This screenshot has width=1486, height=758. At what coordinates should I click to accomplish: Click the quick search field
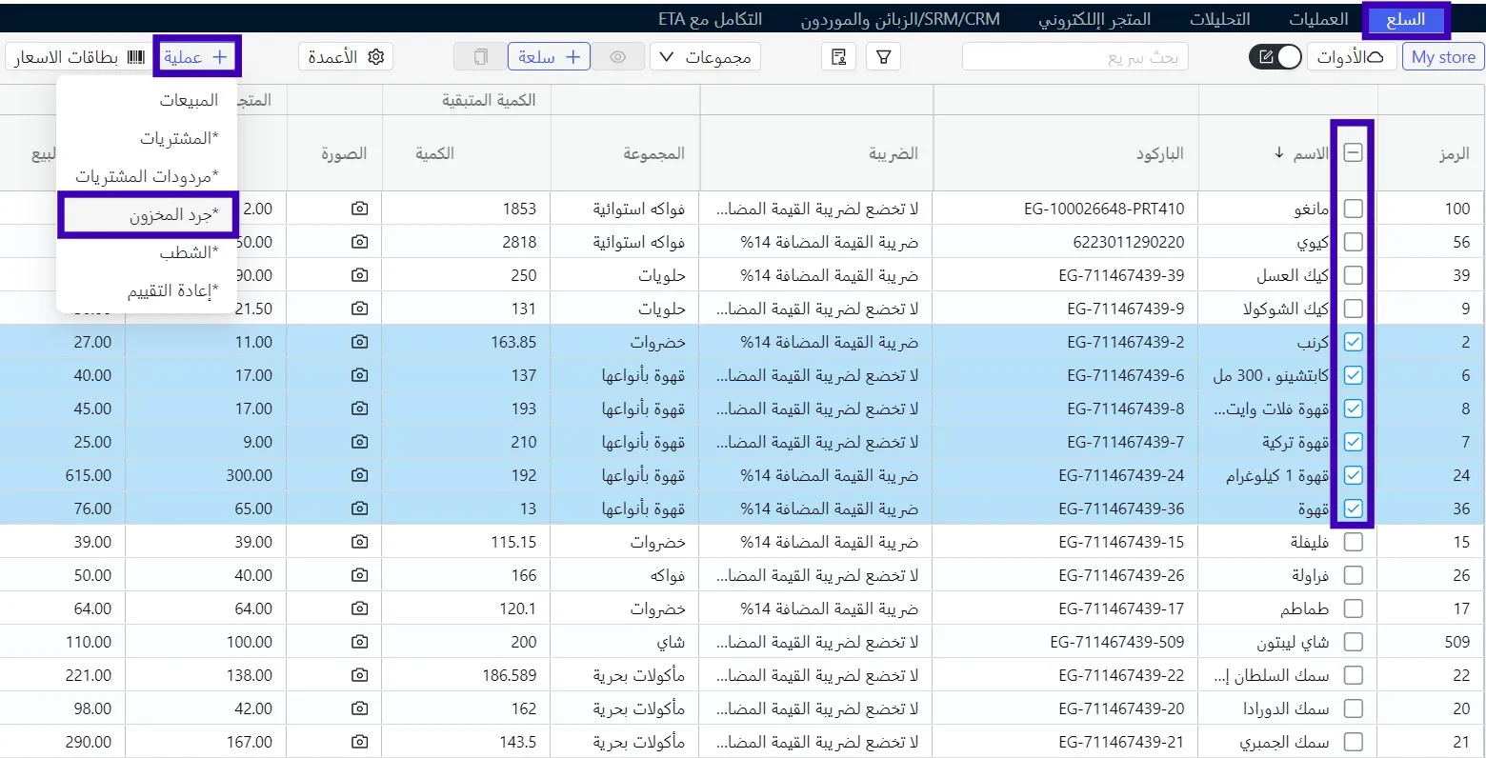coord(1076,57)
